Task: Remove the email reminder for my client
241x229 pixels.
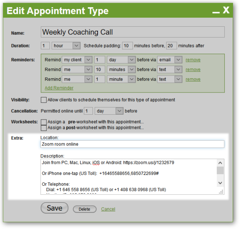Action: [193, 60]
